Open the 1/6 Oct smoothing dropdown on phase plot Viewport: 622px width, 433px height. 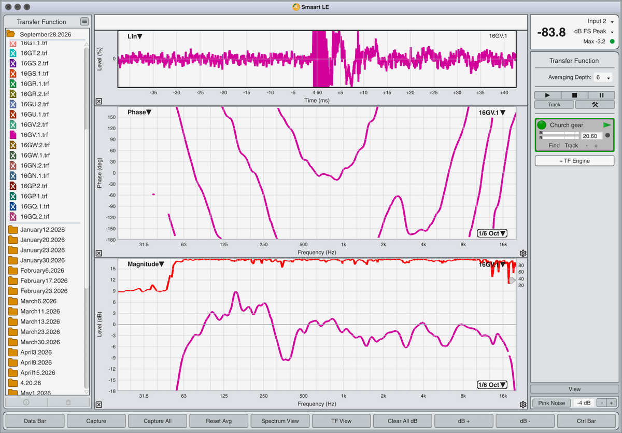pos(492,233)
